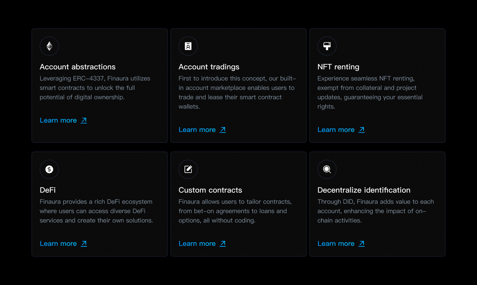Click the dollar coin icon above DeFi

49,169
